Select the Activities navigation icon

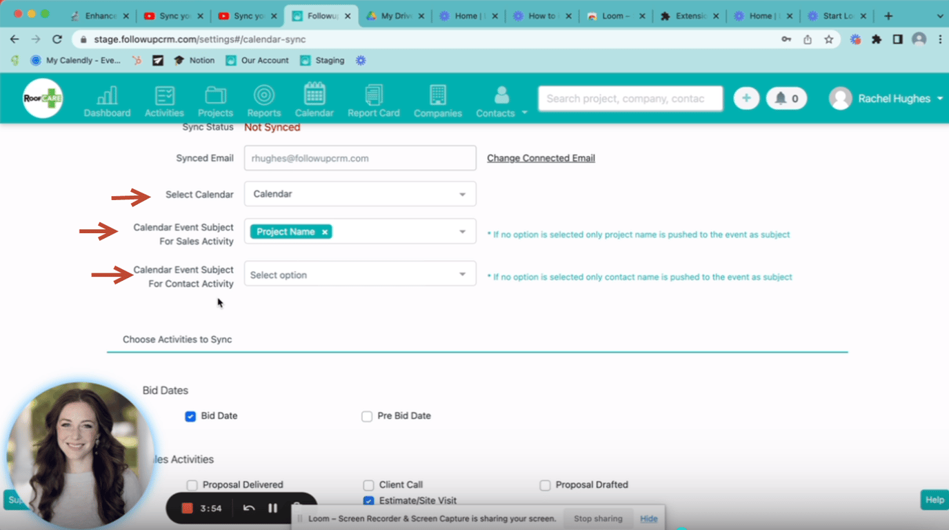[163, 98]
